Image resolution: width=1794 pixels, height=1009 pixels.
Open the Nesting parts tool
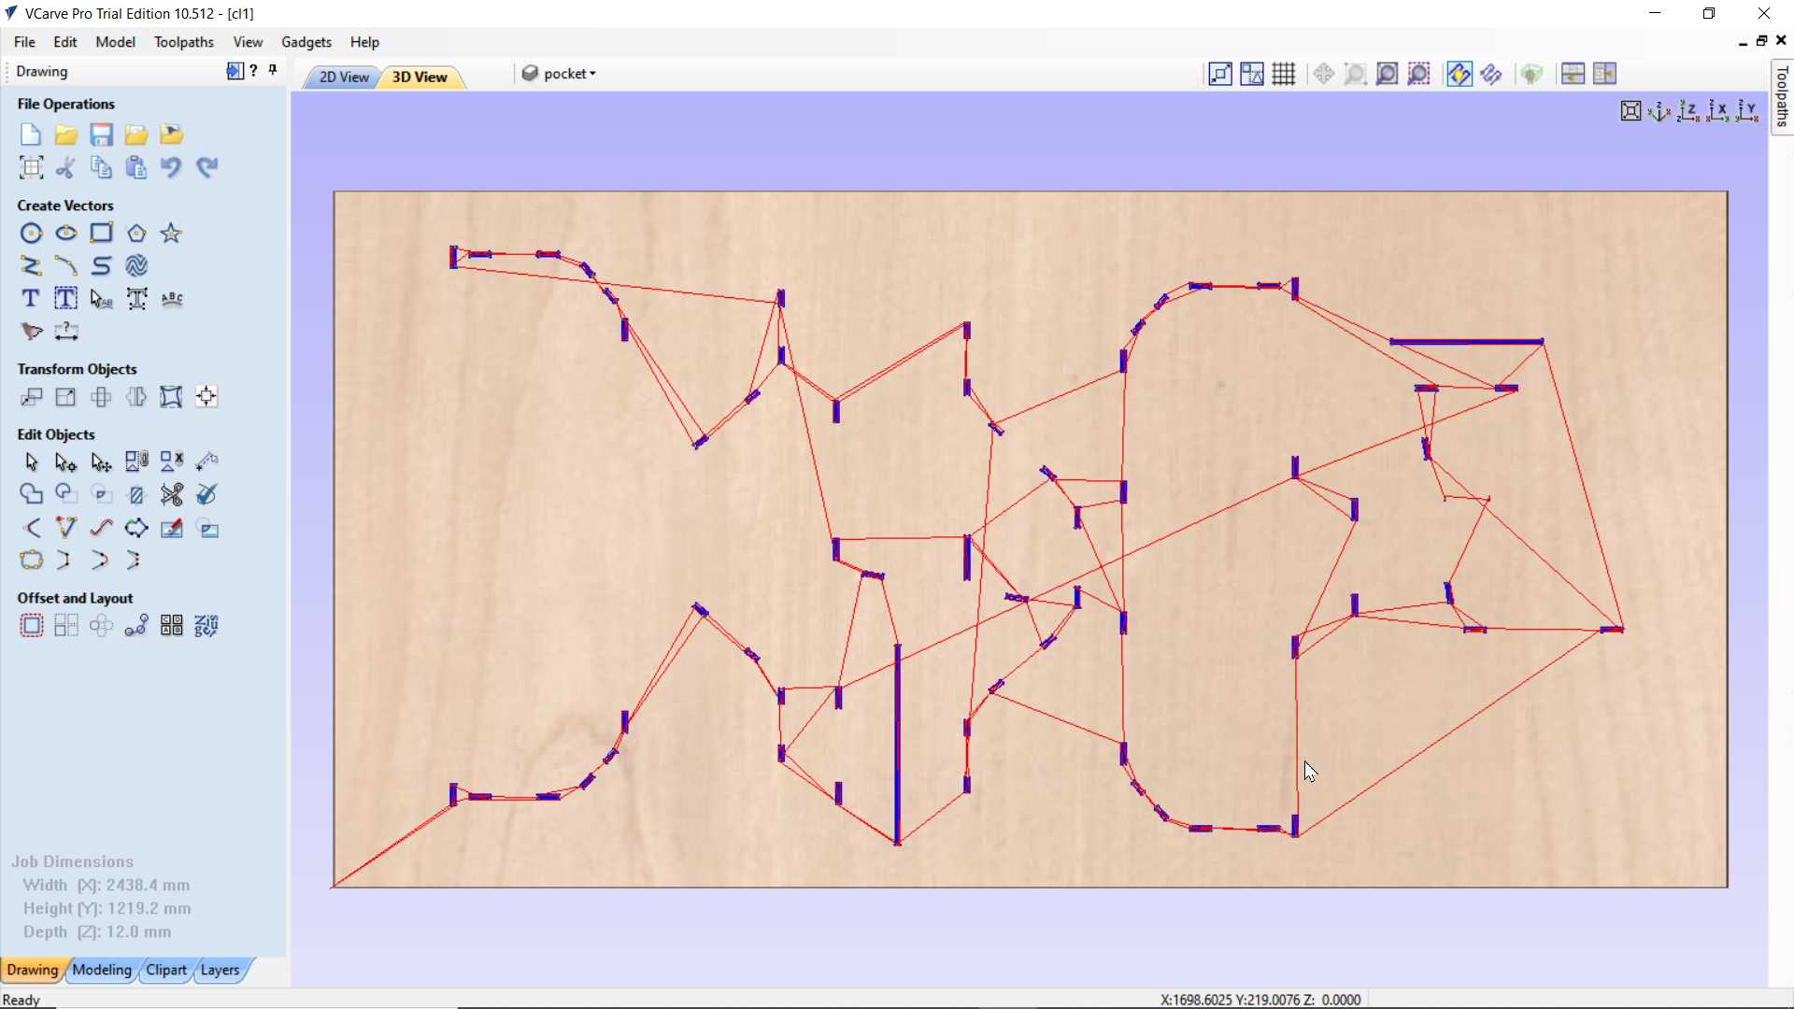[x=206, y=626]
